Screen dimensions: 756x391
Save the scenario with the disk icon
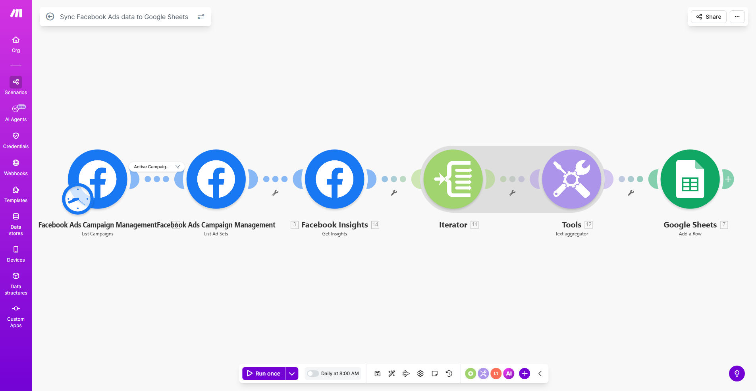(x=378, y=374)
